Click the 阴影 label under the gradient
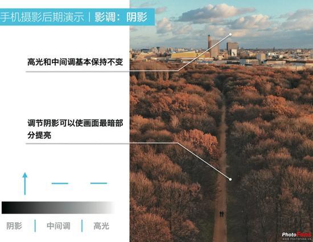The height and width of the screenshot is (242, 313). pos(14,226)
